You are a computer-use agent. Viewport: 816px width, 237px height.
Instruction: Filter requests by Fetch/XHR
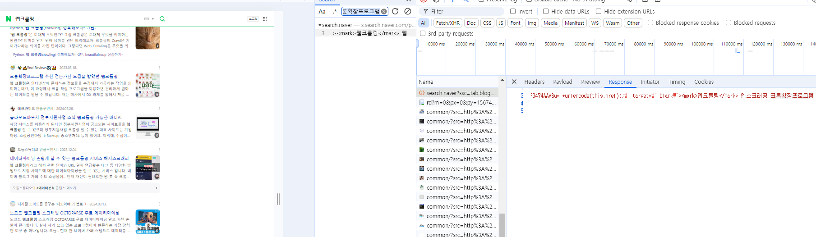(x=448, y=23)
